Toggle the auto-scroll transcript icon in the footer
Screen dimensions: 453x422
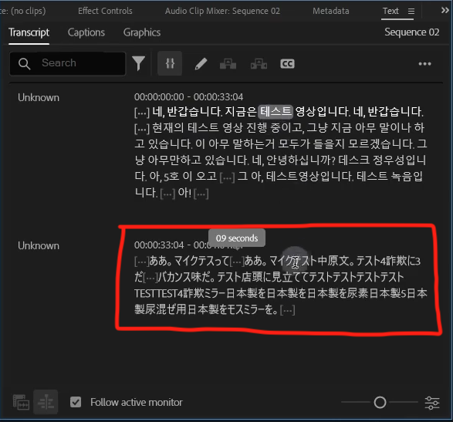click(46, 402)
